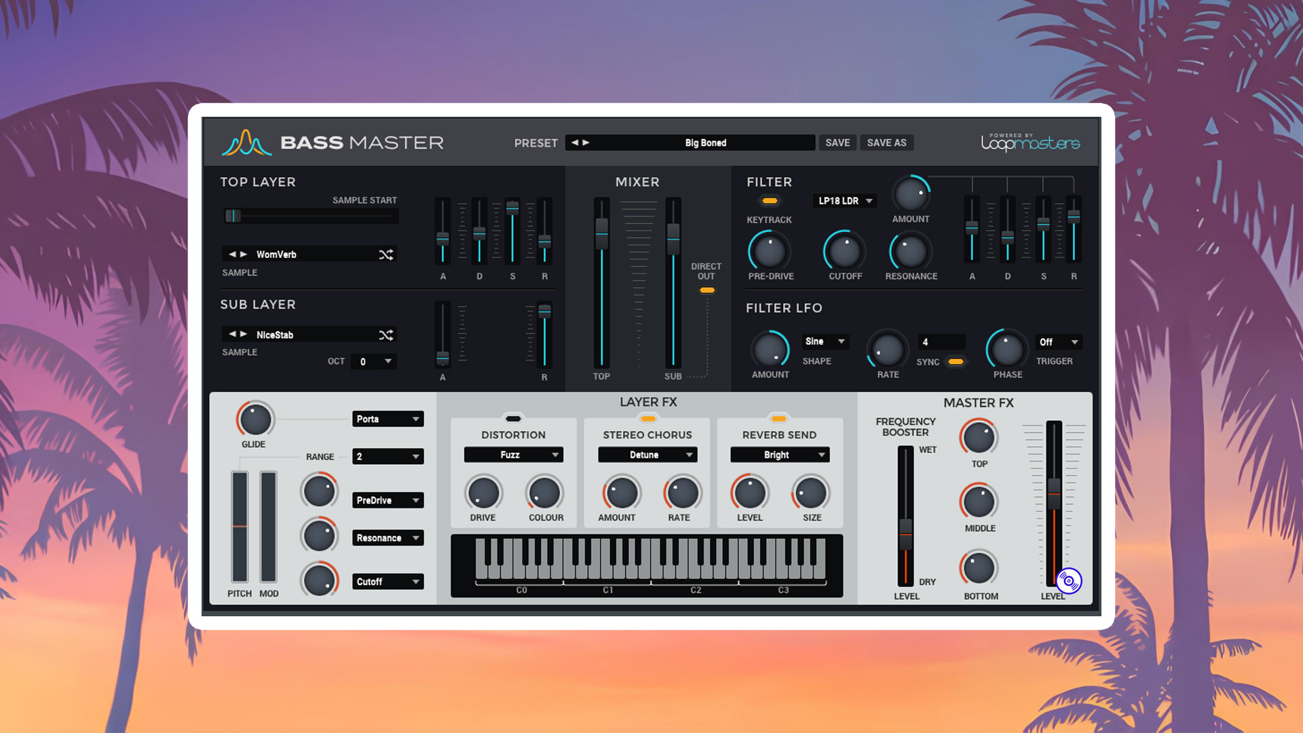1303x733 pixels.
Task: Click the randomize icon for Top Layer sample
Action: tap(387, 255)
